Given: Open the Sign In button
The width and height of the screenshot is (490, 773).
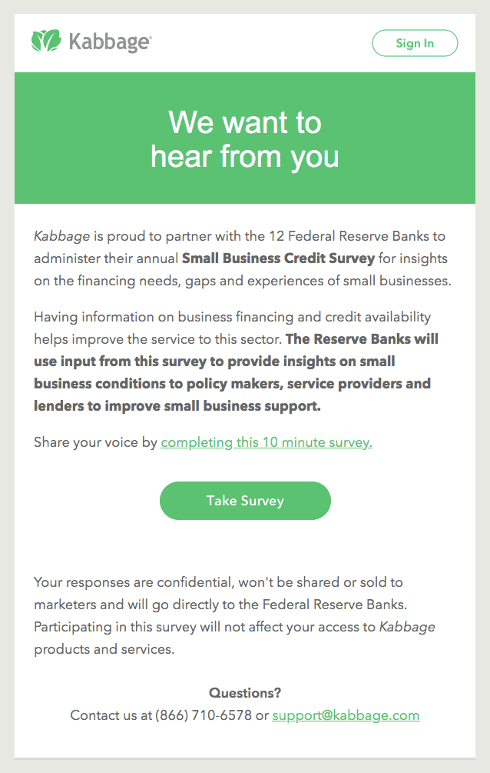Looking at the screenshot, I should [x=415, y=43].
